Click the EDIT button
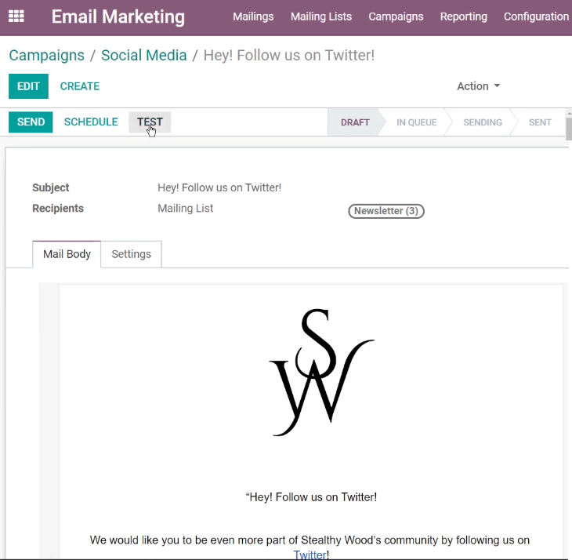 click(28, 86)
